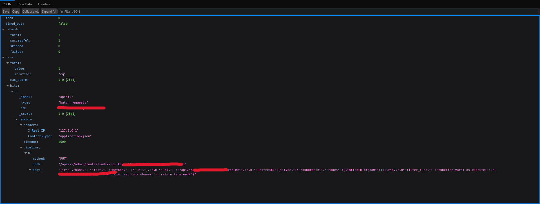Collapse the top-level hits node
540x204 pixels.
click(3, 57)
